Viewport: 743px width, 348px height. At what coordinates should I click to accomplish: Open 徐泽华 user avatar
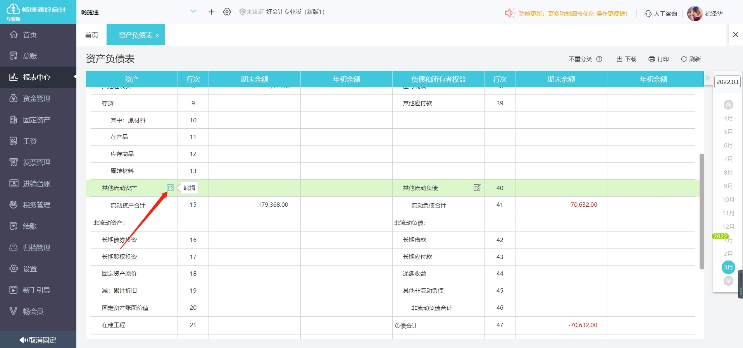[x=695, y=14]
